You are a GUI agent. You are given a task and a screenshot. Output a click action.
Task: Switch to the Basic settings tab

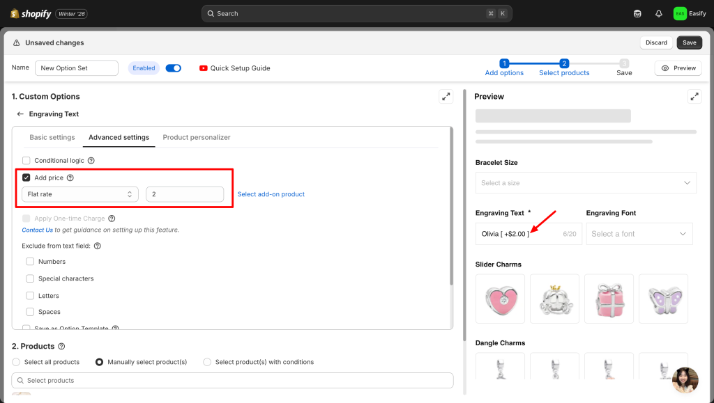tap(52, 138)
